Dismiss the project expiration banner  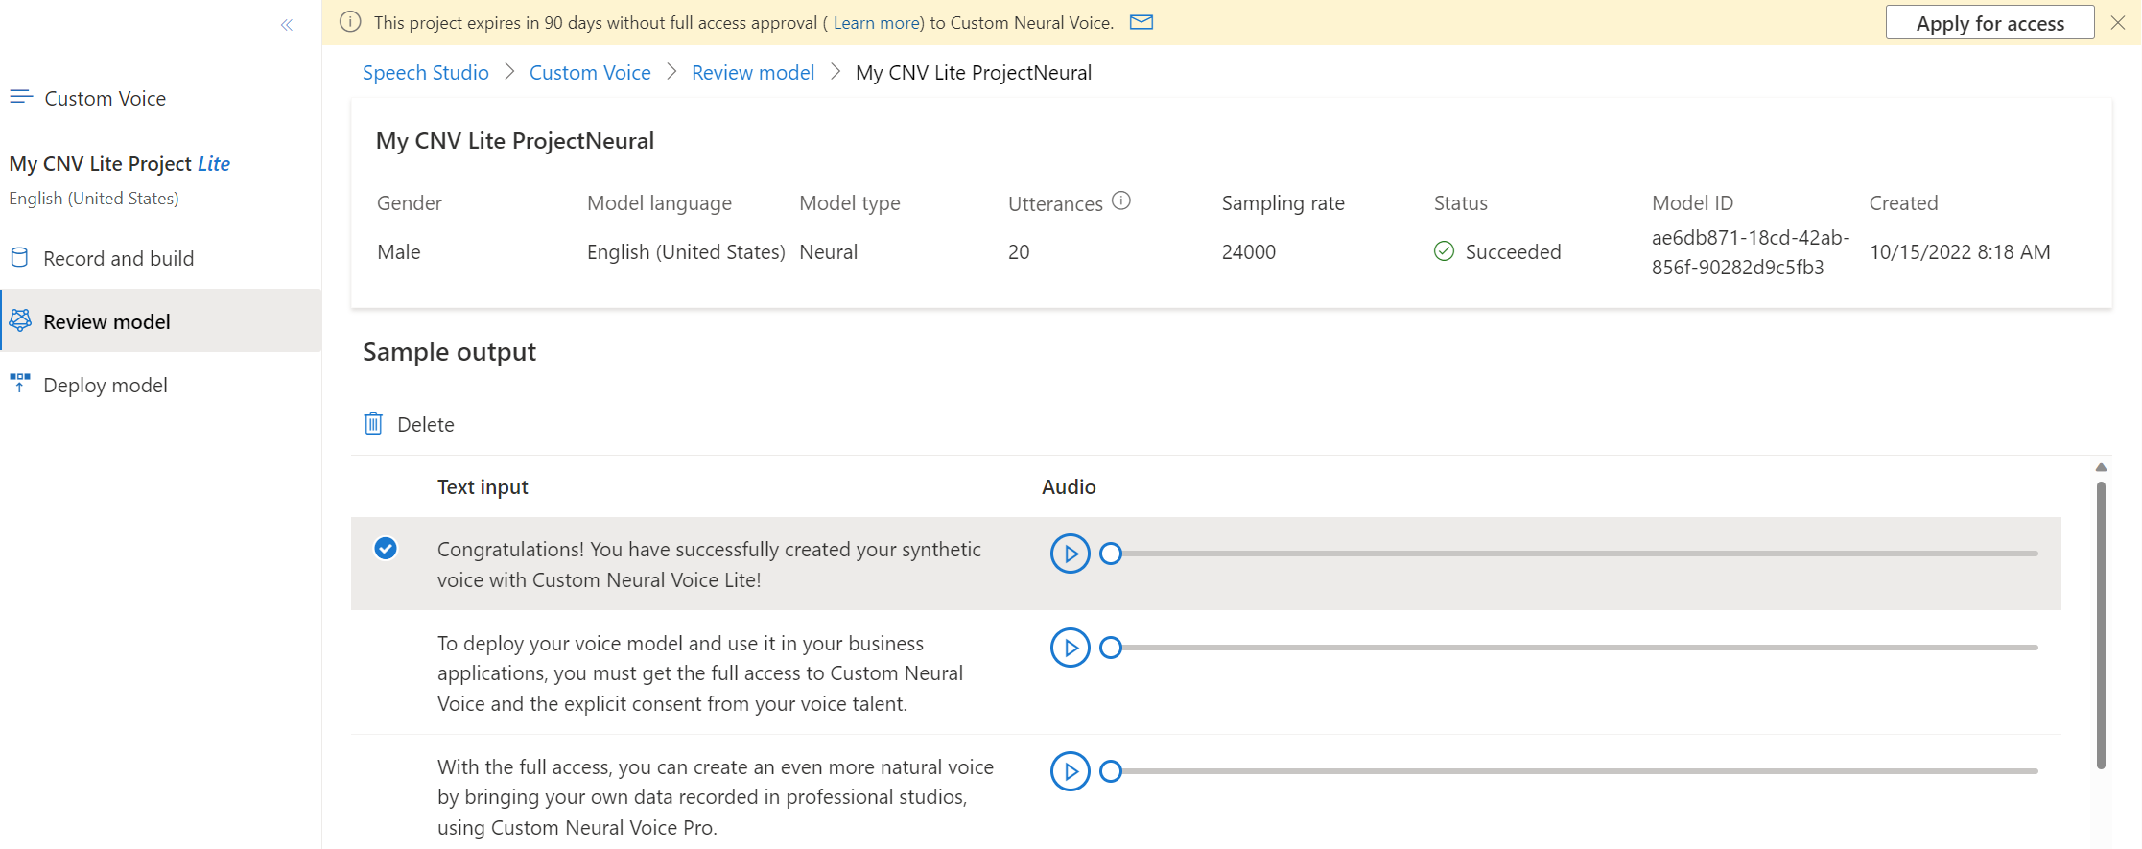click(2118, 22)
